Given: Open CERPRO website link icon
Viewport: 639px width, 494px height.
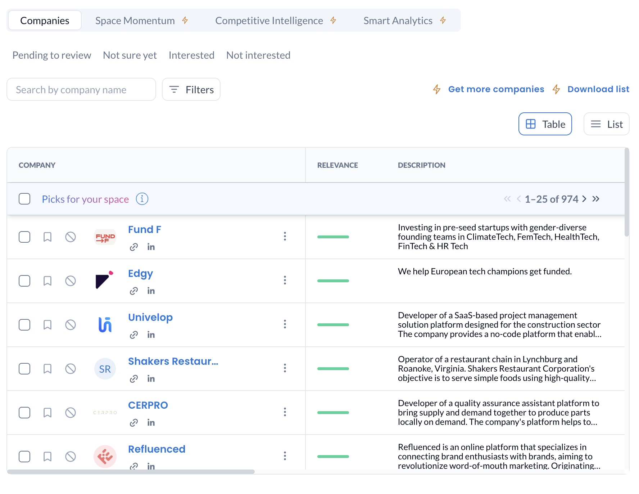Looking at the screenshot, I should click(x=134, y=423).
